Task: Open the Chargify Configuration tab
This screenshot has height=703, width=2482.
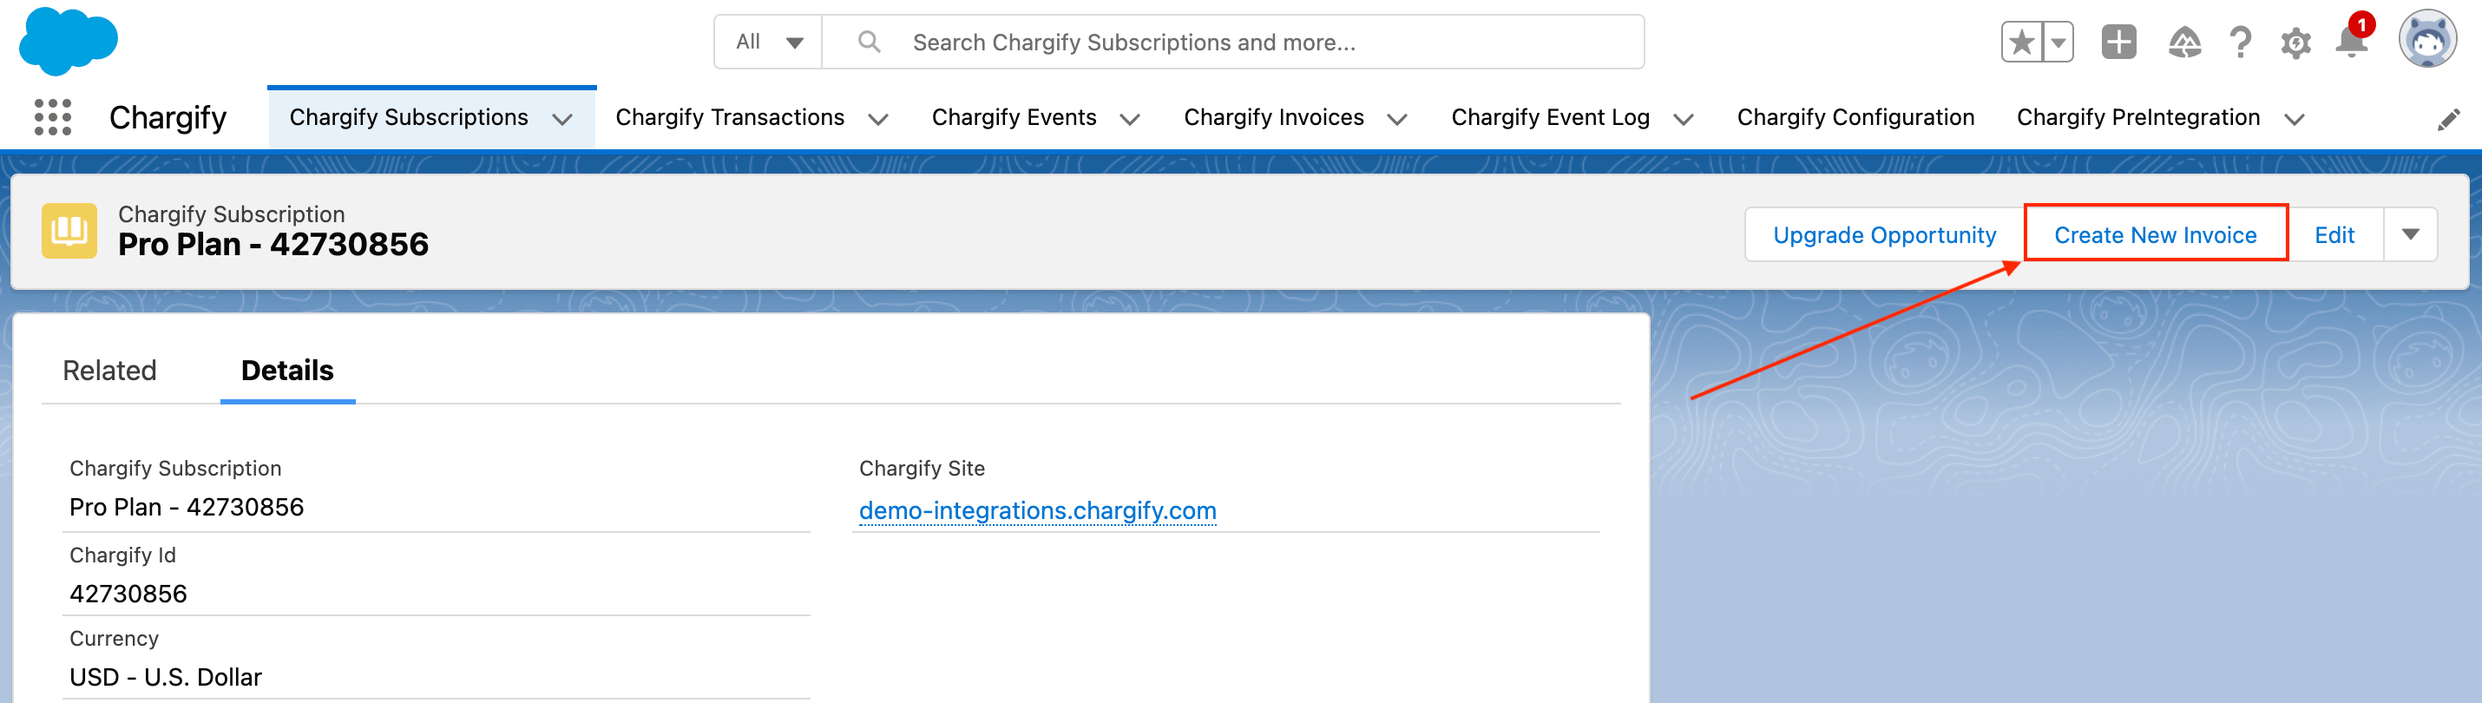Action: click(x=1855, y=117)
